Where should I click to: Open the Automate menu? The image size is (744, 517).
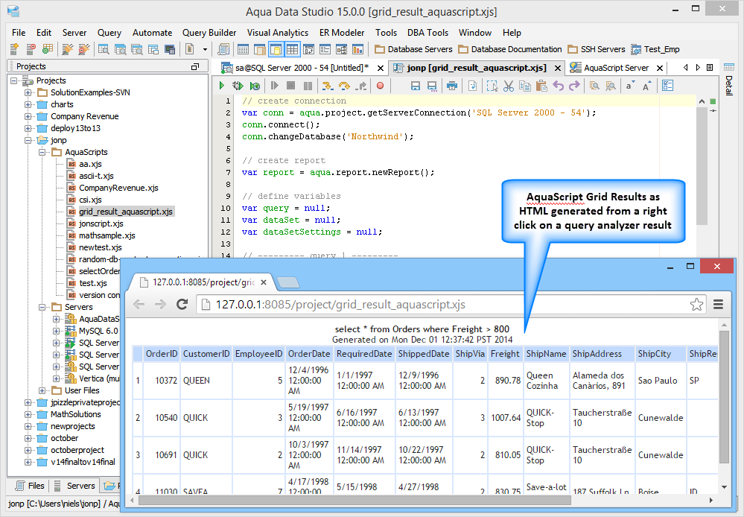pos(153,32)
